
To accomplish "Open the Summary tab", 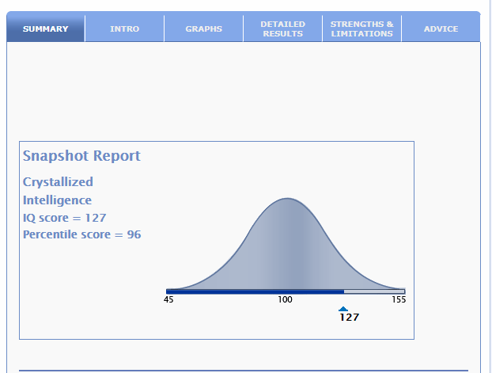I will (x=45, y=29).
